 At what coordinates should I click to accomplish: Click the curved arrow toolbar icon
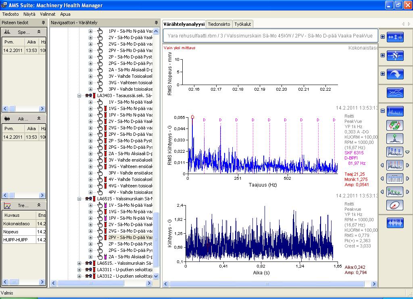(x=395, y=74)
